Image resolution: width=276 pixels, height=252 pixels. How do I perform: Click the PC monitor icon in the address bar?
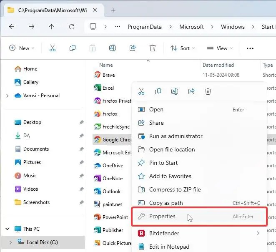(93, 27)
